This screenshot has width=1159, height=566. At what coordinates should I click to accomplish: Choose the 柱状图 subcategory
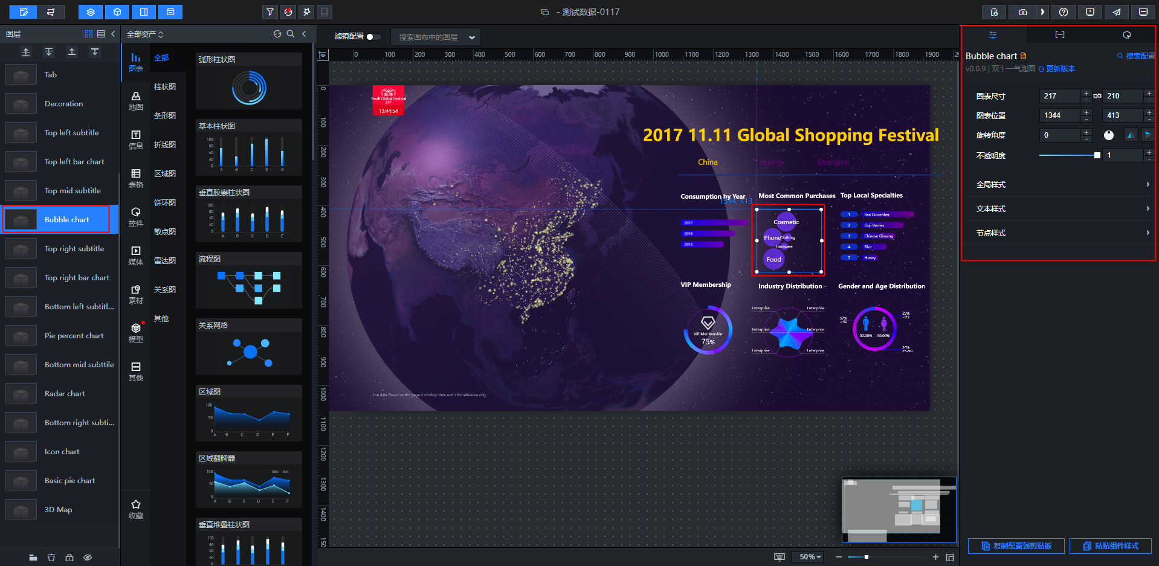(x=165, y=87)
